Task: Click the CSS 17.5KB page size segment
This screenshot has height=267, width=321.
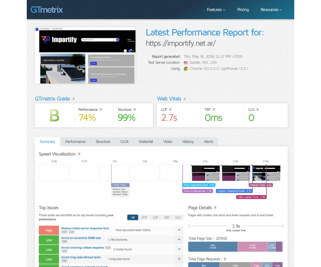Action: (272, 246)
